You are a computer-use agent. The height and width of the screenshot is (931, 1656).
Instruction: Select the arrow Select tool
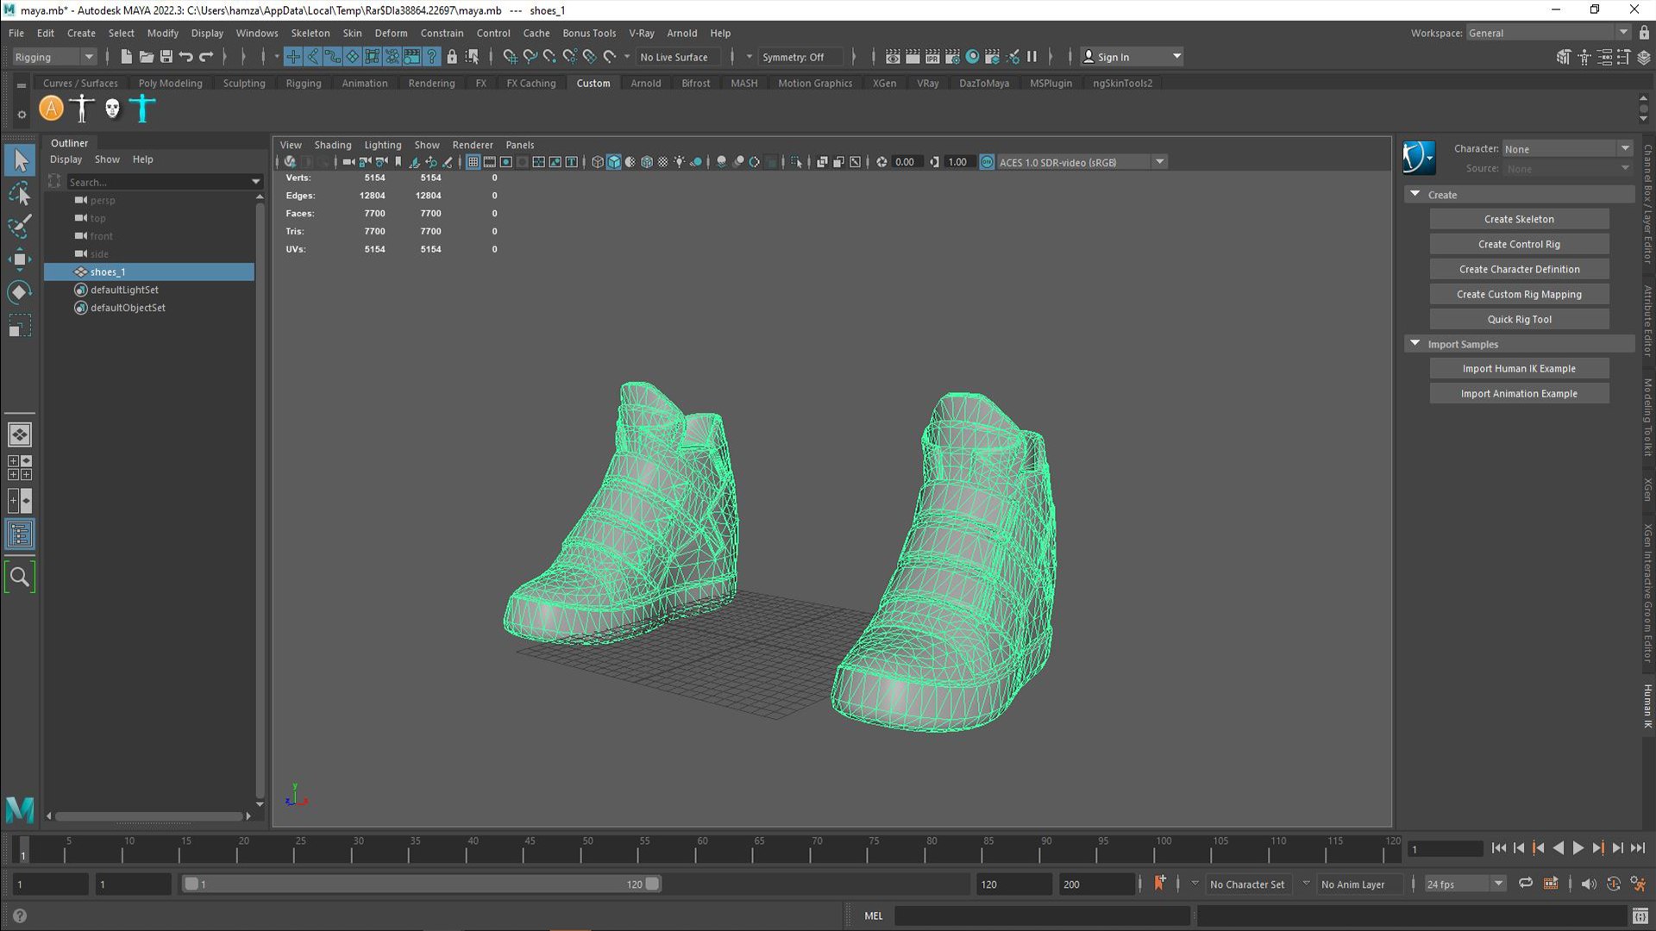click(20, 159)
